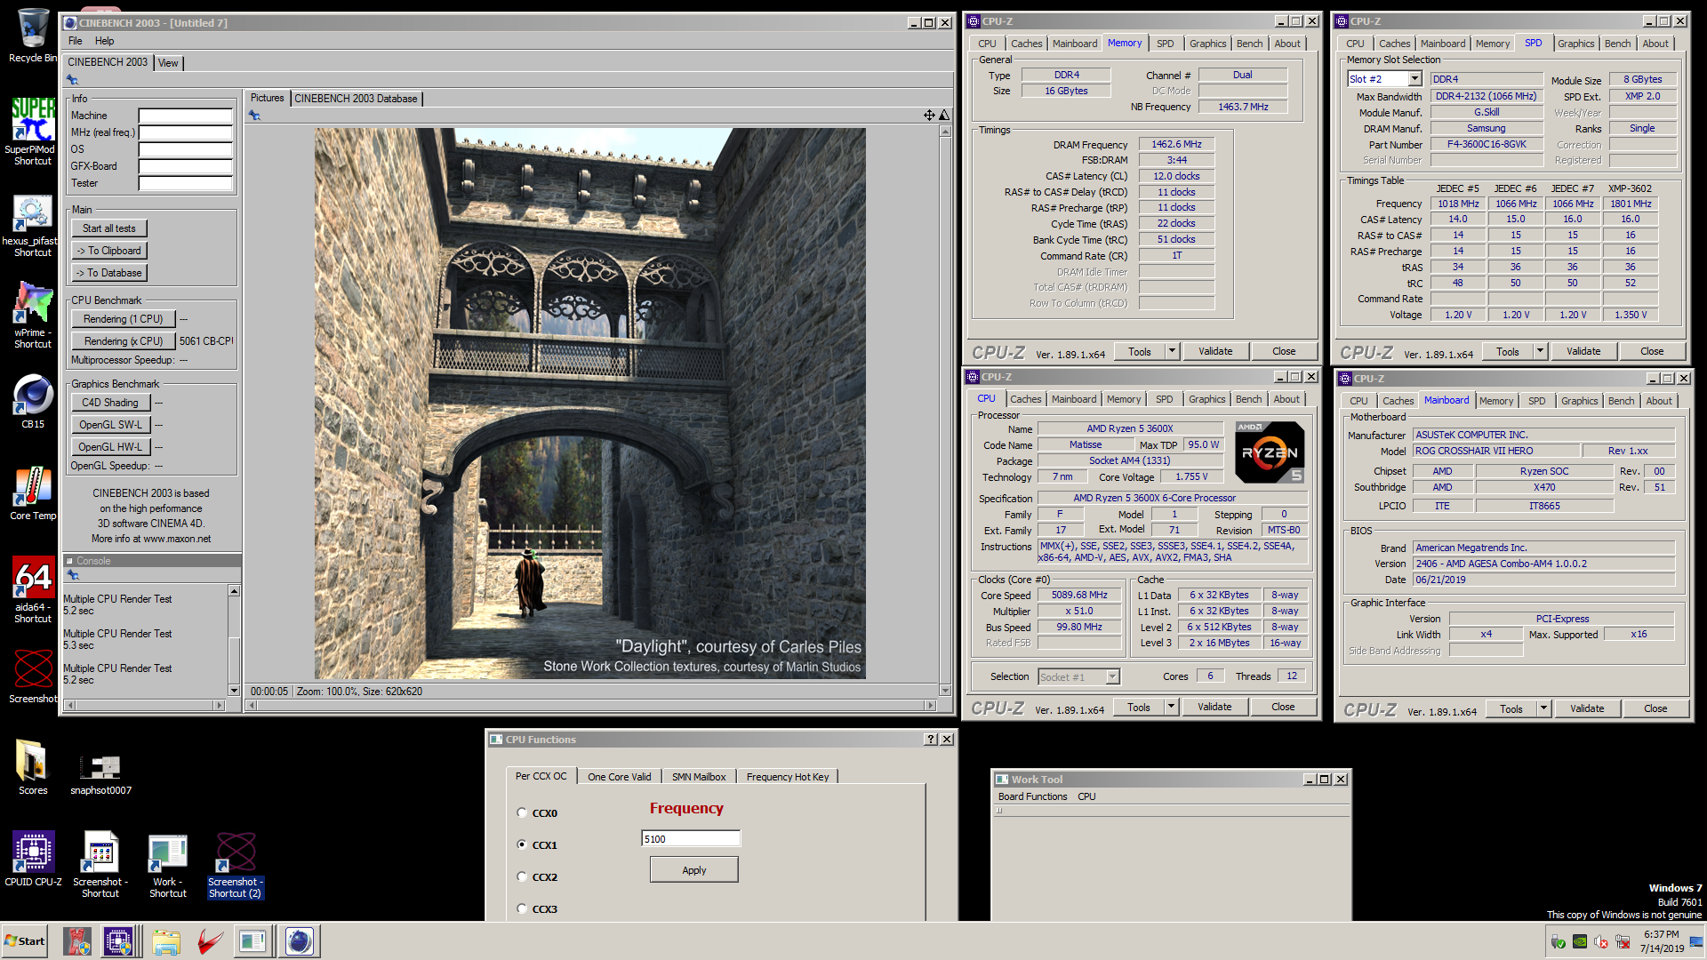
Task: Select the snapshot0007 desktop icon
Action: pos(100,773)
